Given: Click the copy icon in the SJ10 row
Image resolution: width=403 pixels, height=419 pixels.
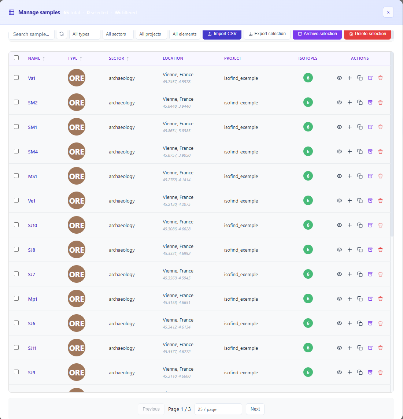Looking at the screenshot, I should (360, 225).
